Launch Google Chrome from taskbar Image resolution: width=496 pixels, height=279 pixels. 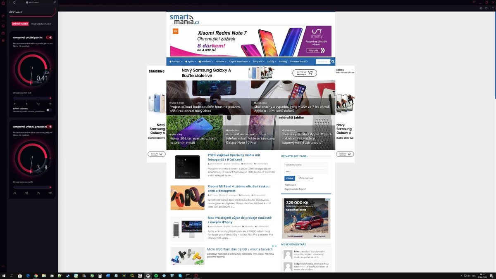point(36,275)
